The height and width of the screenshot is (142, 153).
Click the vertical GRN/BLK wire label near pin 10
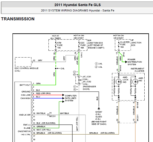pyautogui.click(x=117, y=61)
